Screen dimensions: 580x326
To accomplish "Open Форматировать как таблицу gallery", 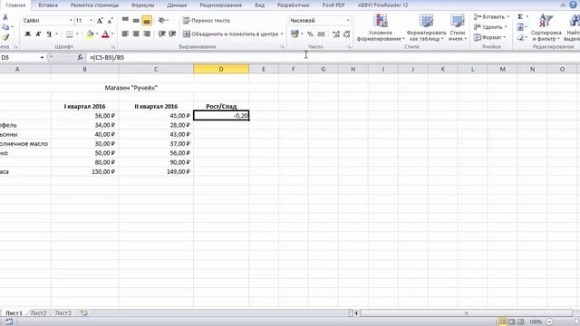I will [x=426, y=28].
